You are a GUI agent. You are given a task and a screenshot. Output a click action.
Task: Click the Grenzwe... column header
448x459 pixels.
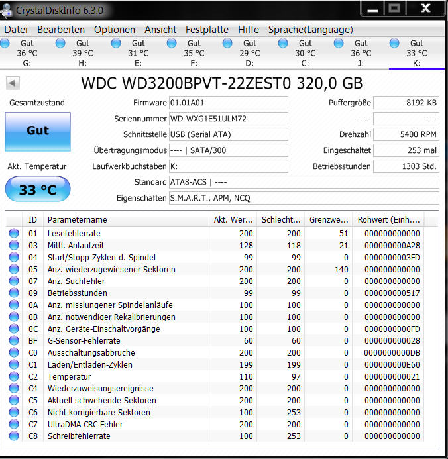click(x=329, y=219)
